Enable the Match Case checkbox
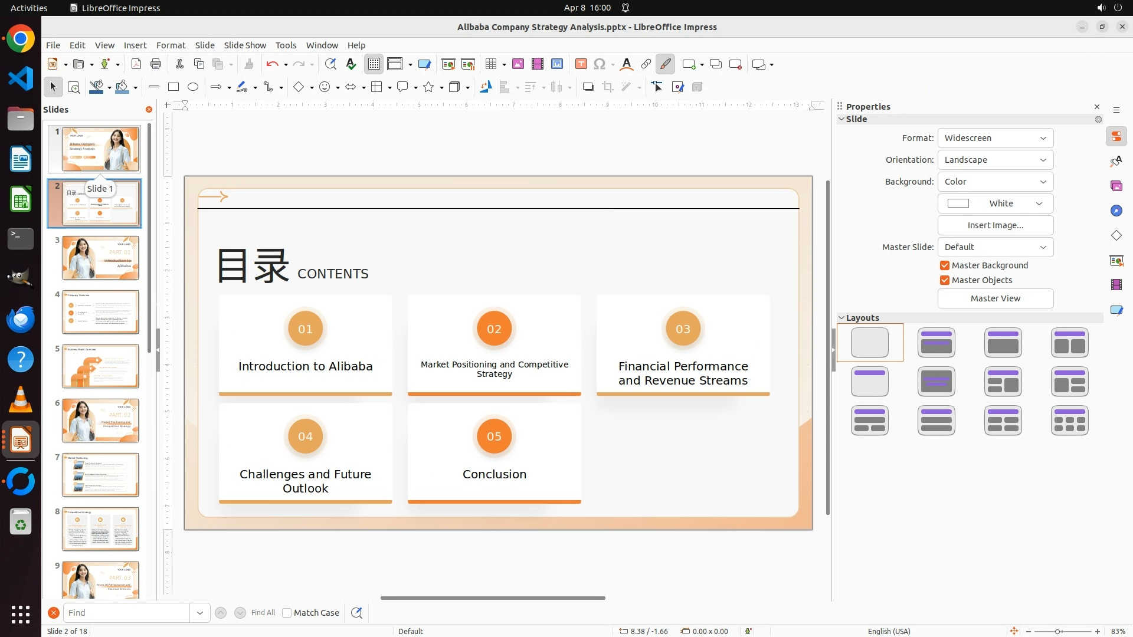 pos(287,613)
